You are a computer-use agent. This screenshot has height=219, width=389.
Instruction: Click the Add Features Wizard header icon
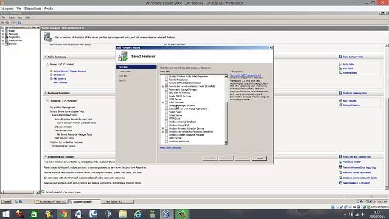(x=123, y=56)
